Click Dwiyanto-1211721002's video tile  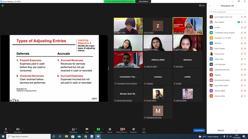coord(128,60)
